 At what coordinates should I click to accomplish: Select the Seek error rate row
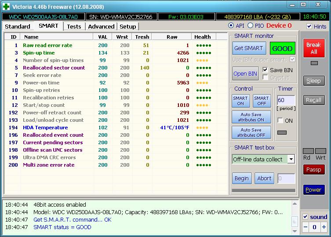116,75
